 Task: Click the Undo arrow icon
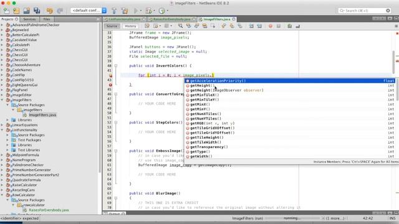coord(50,11)
